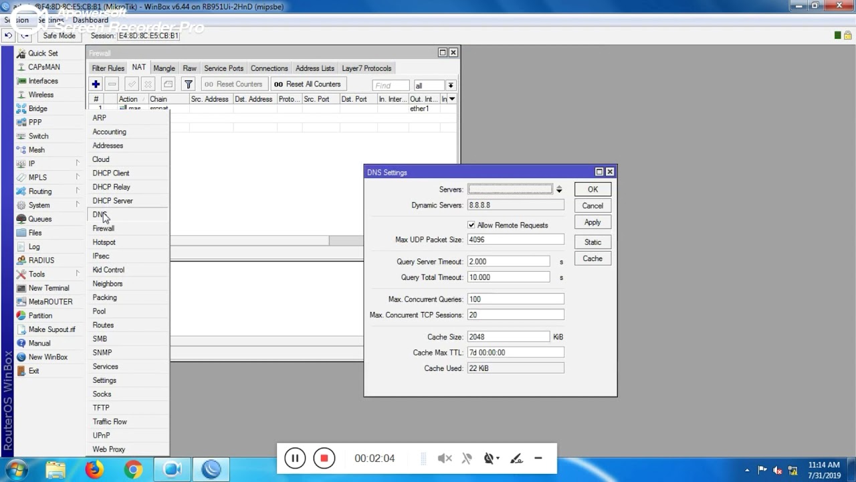Screen dimensions: 856x482
Task: Switch to the Address Lists tab
Action: (315, 68)
